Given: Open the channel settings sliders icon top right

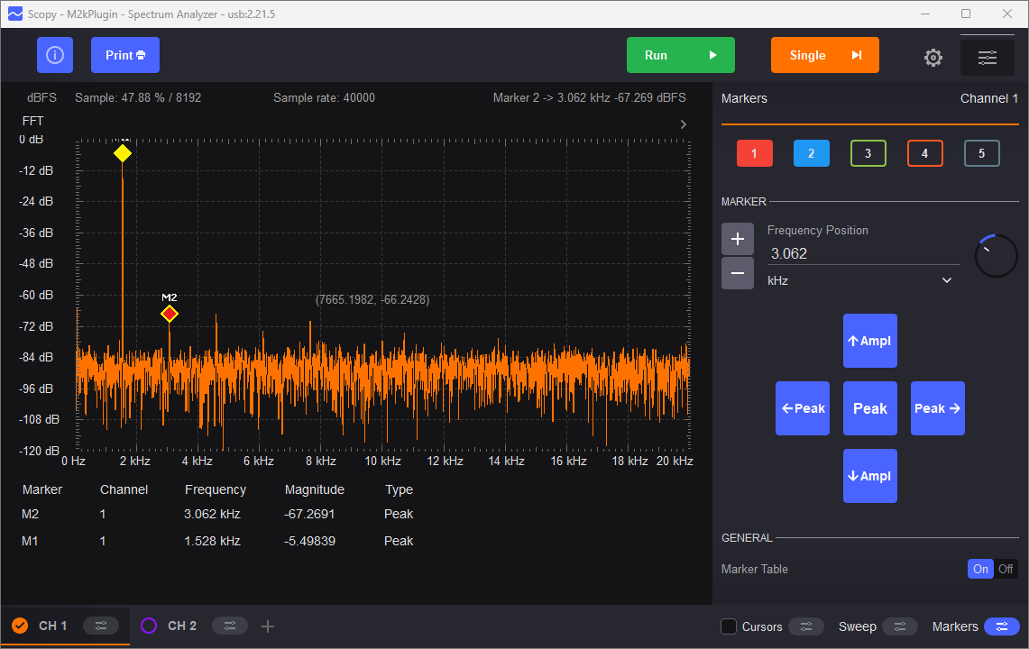Looking at the screenshot, I should [987, 56].
